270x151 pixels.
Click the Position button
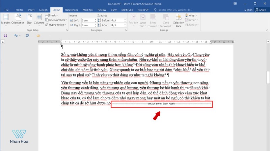pyautogui.click(x=133, y=20)
